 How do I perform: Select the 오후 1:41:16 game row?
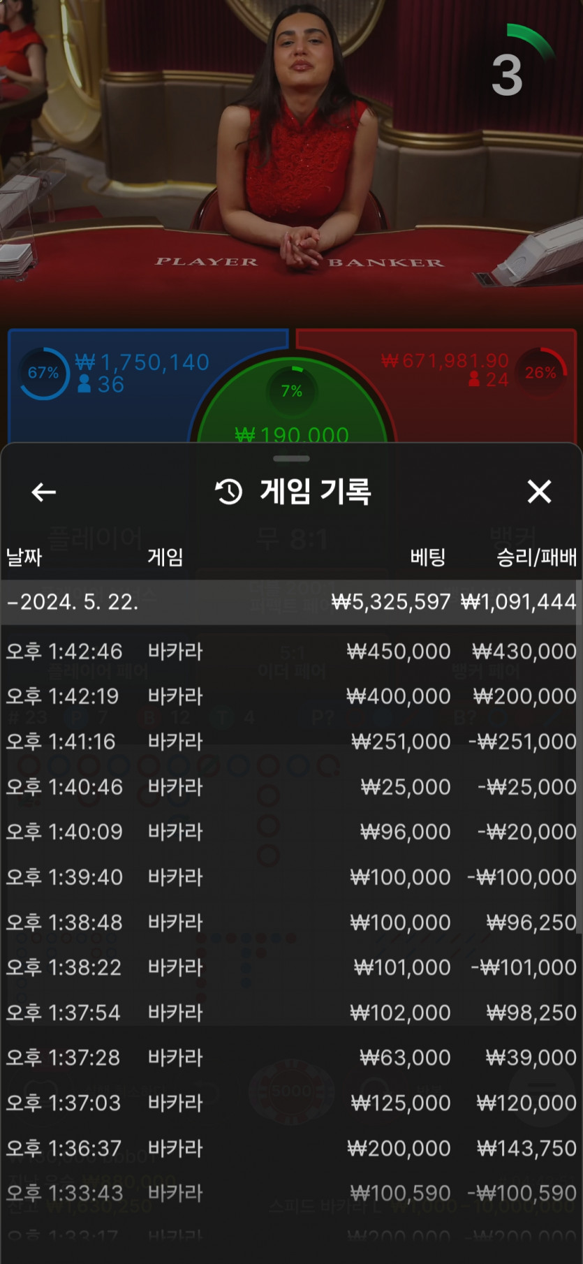coord(291,742)
